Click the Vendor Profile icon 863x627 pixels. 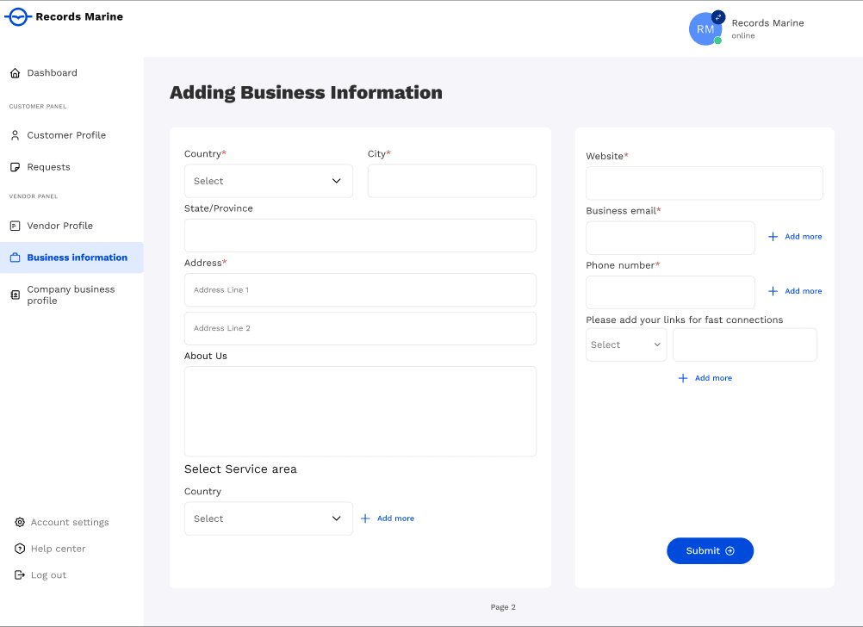[x=15, y=226]
